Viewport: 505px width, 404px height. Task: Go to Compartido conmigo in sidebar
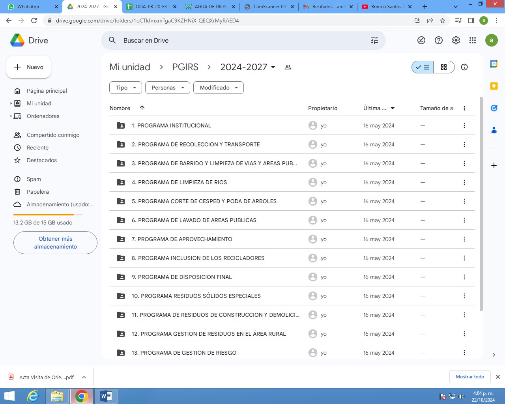(x=53, y=135)
